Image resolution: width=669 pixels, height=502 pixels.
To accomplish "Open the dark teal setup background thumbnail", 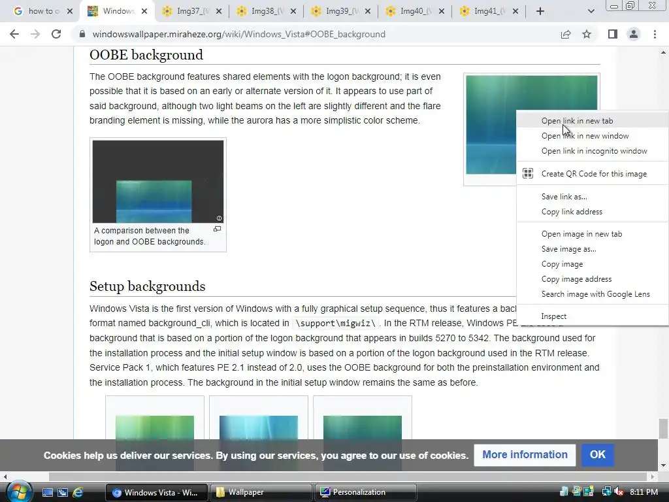I will [363, 427].
